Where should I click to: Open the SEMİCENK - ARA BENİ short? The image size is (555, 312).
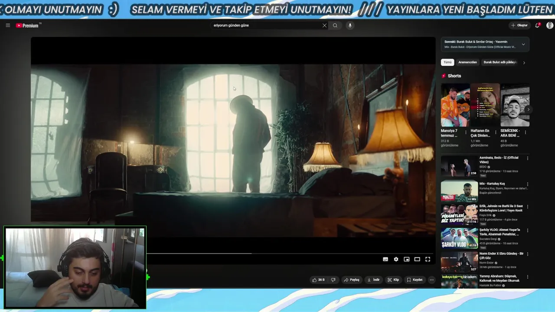515,105
